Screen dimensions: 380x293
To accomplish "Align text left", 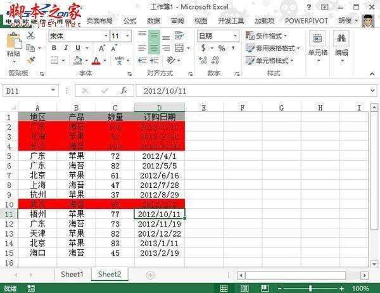I will [142, 48].
